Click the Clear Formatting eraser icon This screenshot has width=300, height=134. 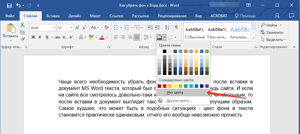pyautogui.click(x=107, y=27)
